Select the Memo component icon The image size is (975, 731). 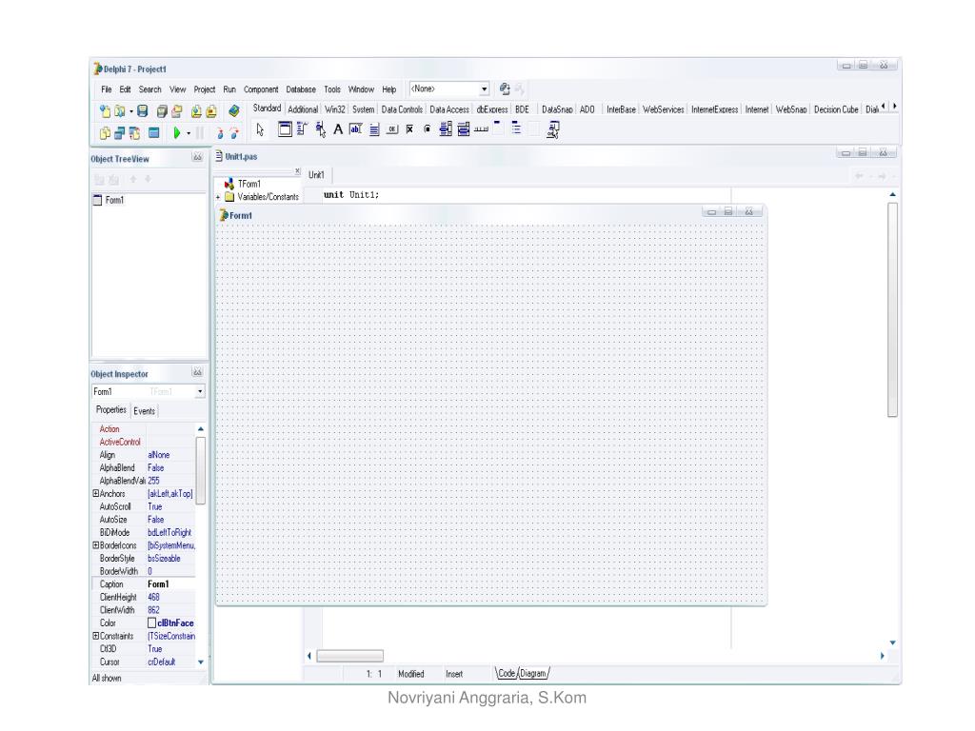[373, 129]
